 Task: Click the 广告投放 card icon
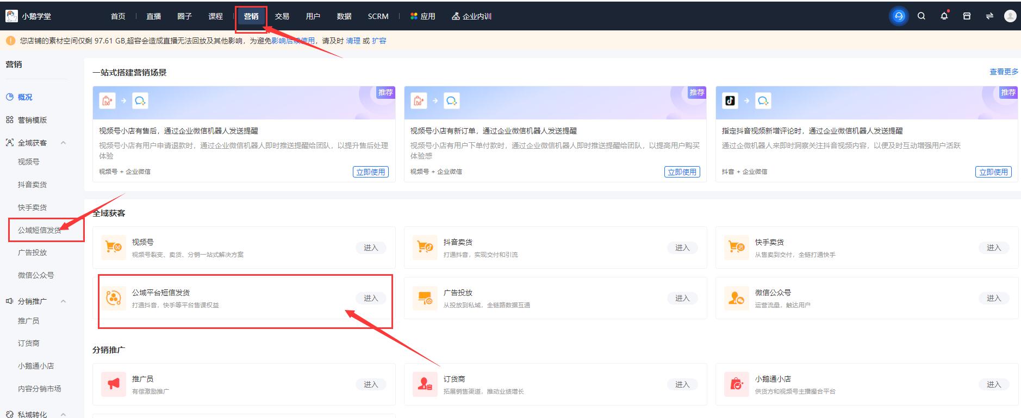(425, 298)
